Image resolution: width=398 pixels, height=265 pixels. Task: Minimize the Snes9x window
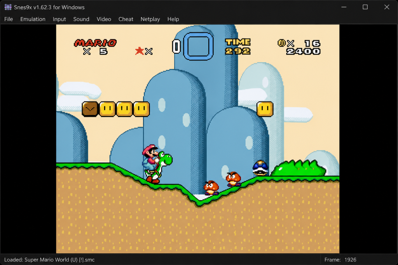click(344, 7)
